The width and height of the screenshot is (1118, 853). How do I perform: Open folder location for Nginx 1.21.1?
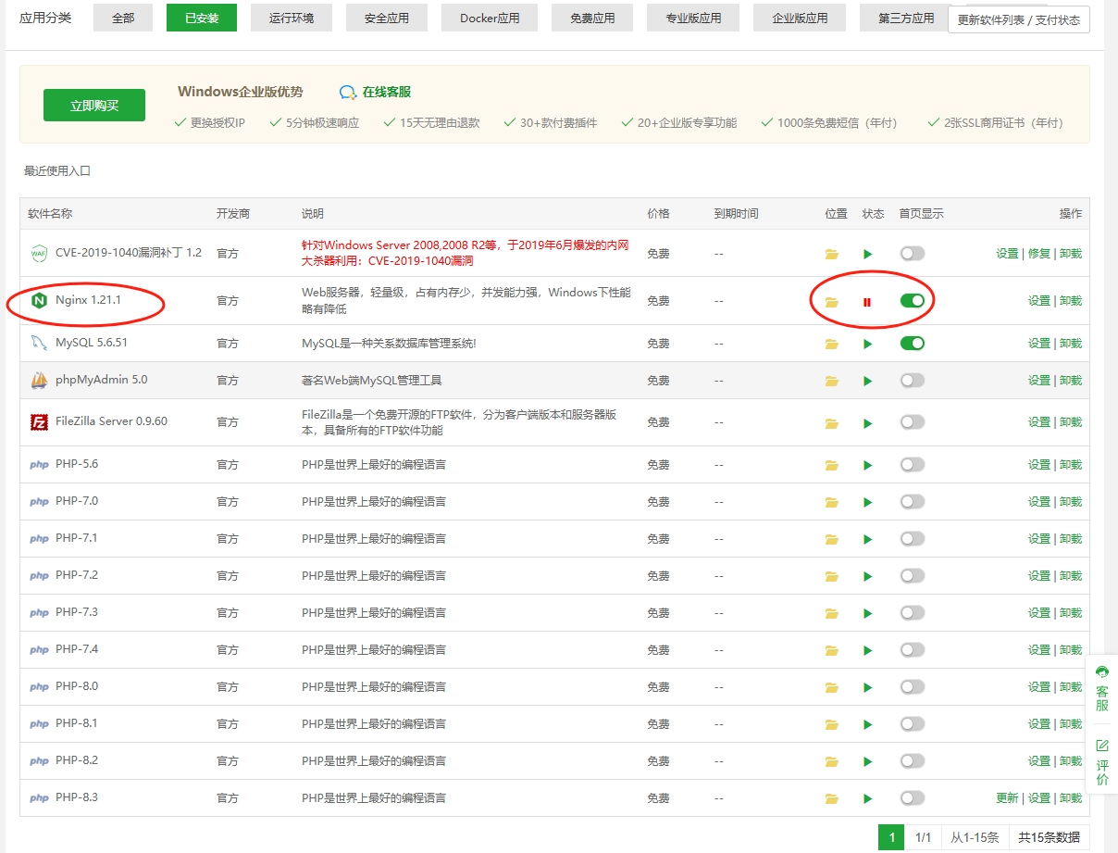(832, 301)
